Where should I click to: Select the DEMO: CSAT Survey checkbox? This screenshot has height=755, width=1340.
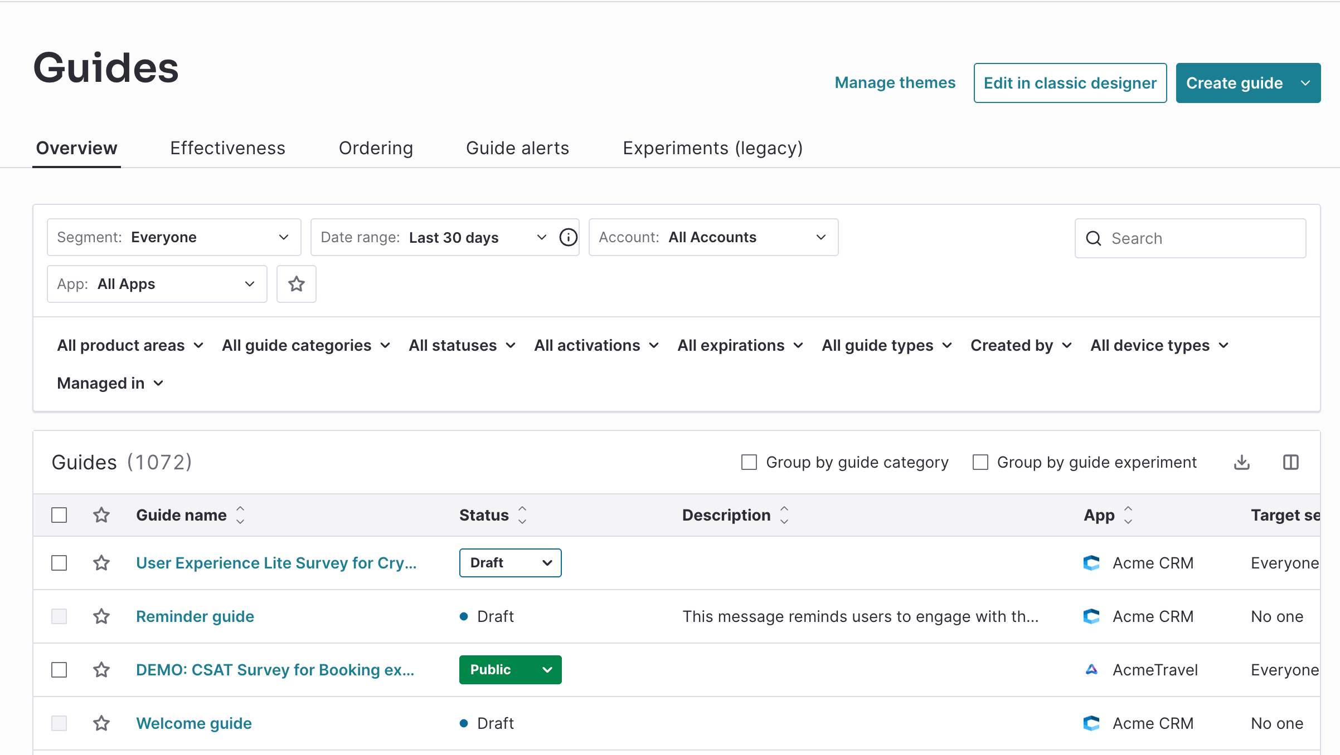[59, 670]
